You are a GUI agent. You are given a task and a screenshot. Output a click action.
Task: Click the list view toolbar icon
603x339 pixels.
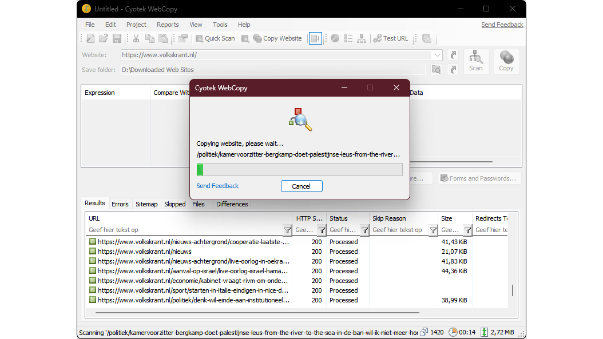tap(348, 38)
